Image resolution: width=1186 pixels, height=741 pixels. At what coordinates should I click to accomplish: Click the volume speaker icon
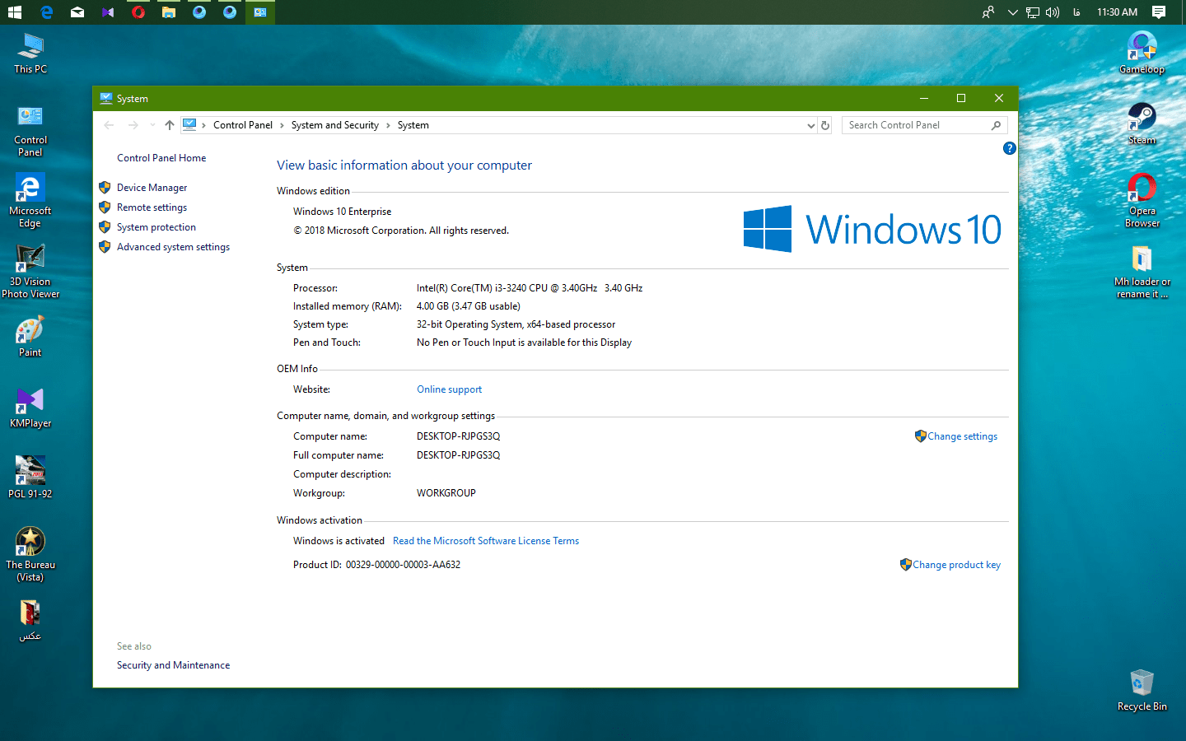click(1053, 12)
